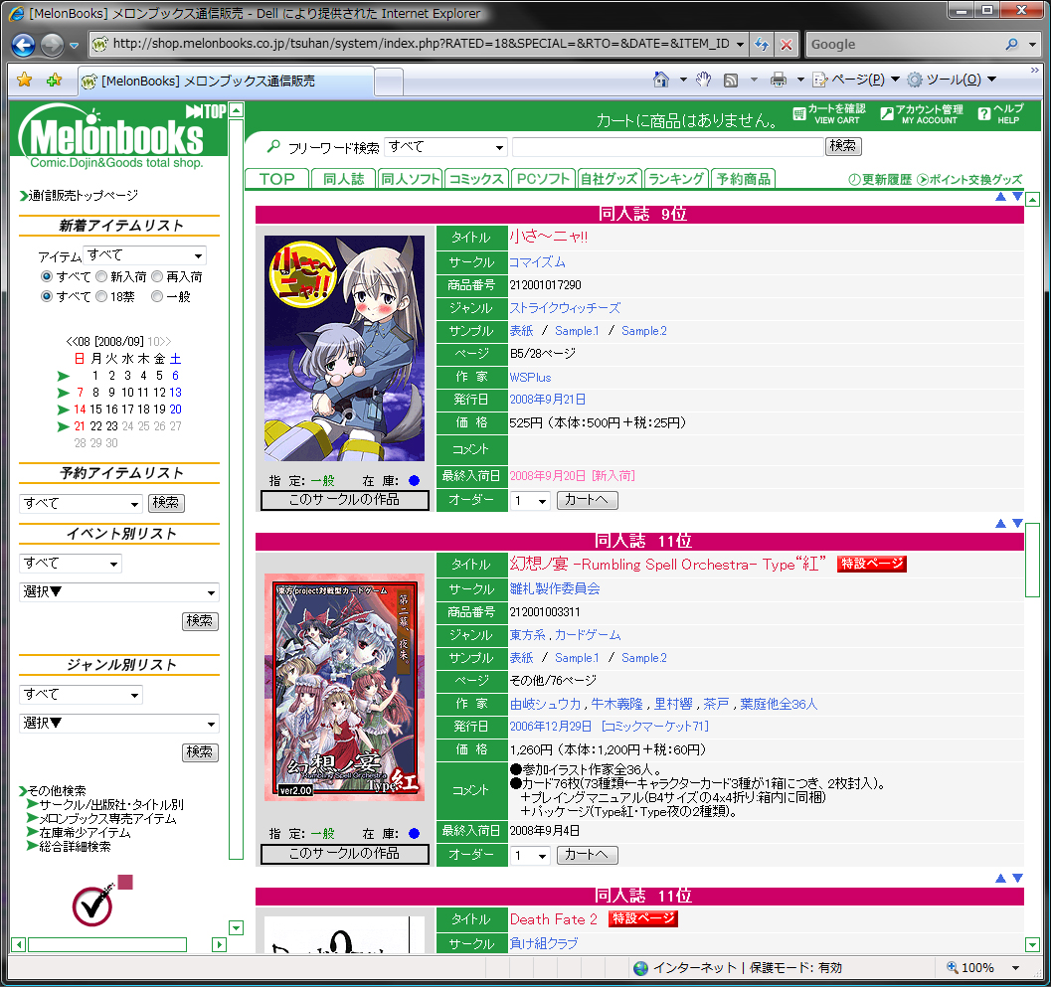The height and width of the screenshot is (987, 1051).
Task: Click up arrow above 9位 item header
Action: click(x=1000, y=197)
